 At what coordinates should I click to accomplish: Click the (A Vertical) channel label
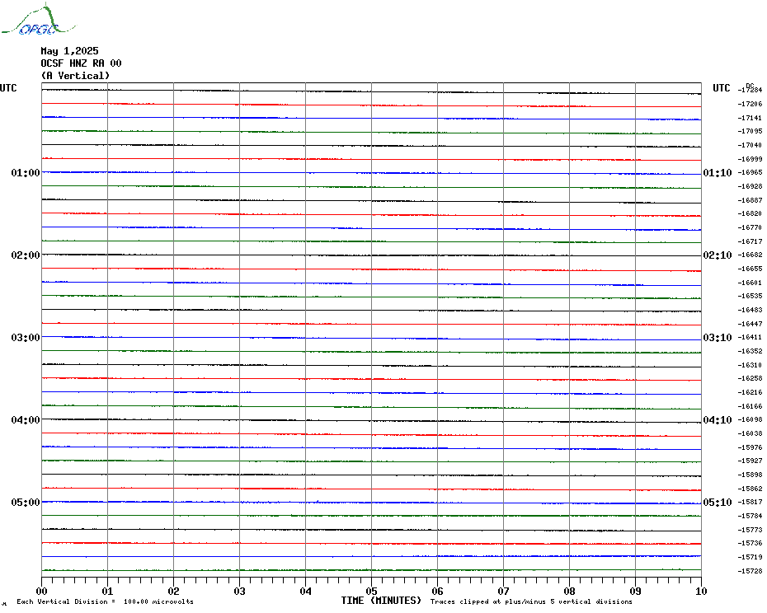click(x=75, y=75)
